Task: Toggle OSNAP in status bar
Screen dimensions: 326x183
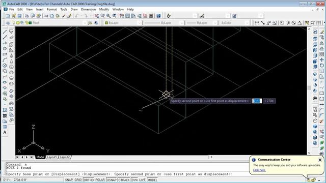Action: [x=112, y=180]
